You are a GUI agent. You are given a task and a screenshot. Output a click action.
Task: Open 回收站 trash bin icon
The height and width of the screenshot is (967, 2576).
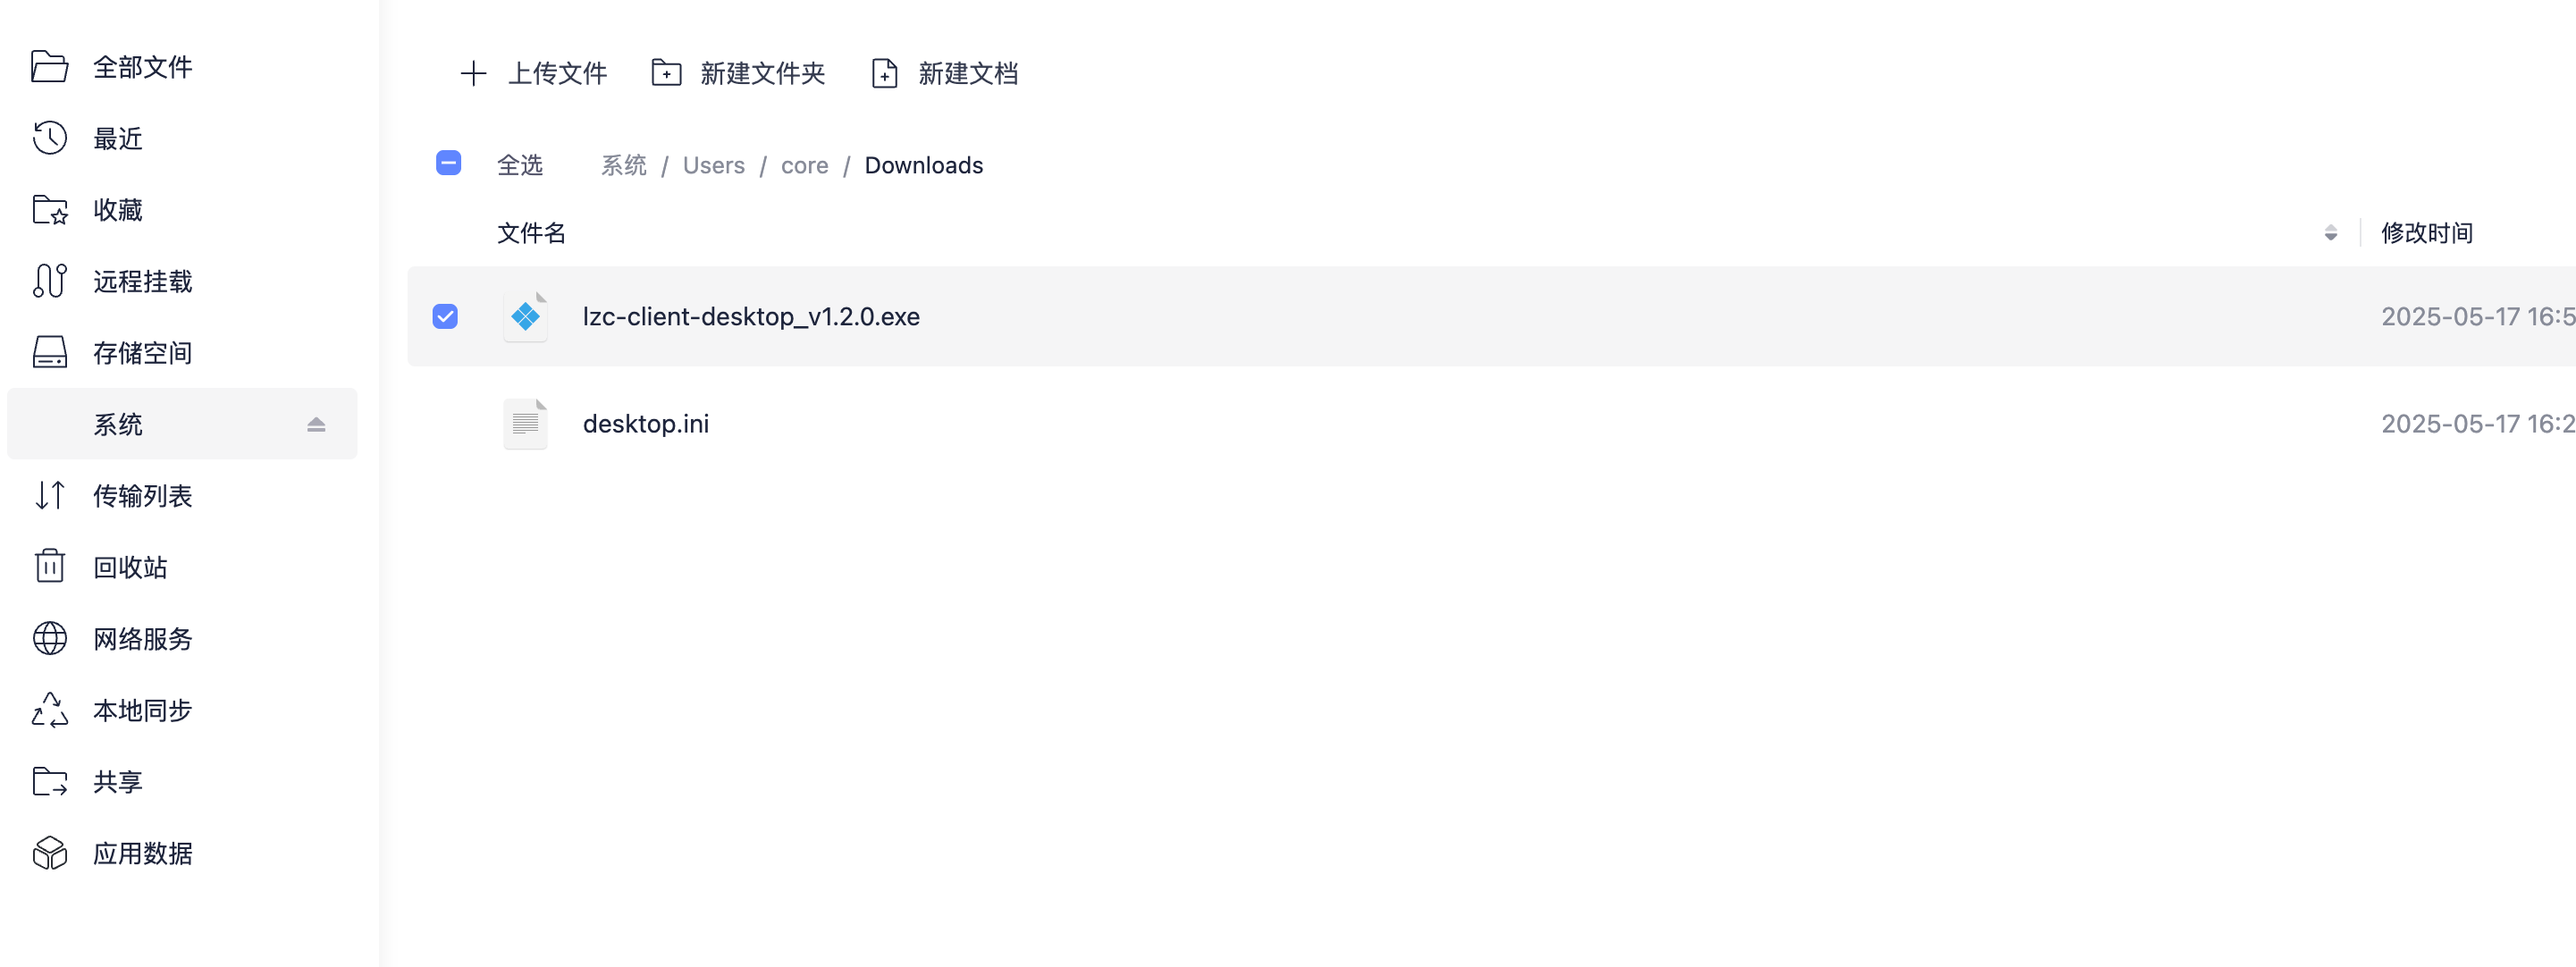tap(49, 566)
